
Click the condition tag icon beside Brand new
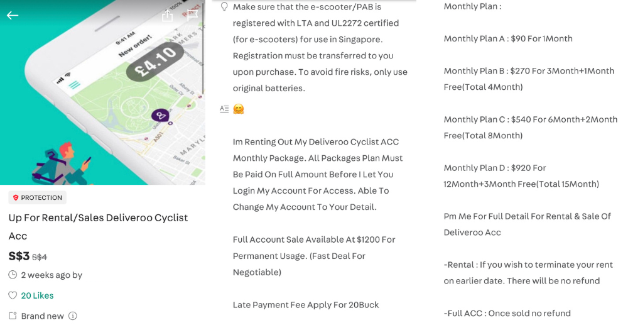coord(13,316)
